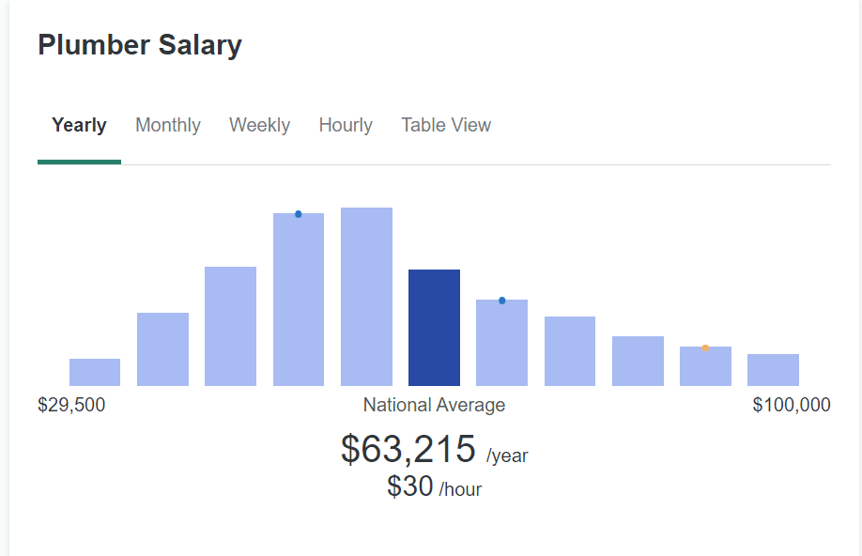The height and width of the screenshot is (556, 862).
Task: Select the tallest histogram bar
Action: pyautogui.click(x=366, y=296)
